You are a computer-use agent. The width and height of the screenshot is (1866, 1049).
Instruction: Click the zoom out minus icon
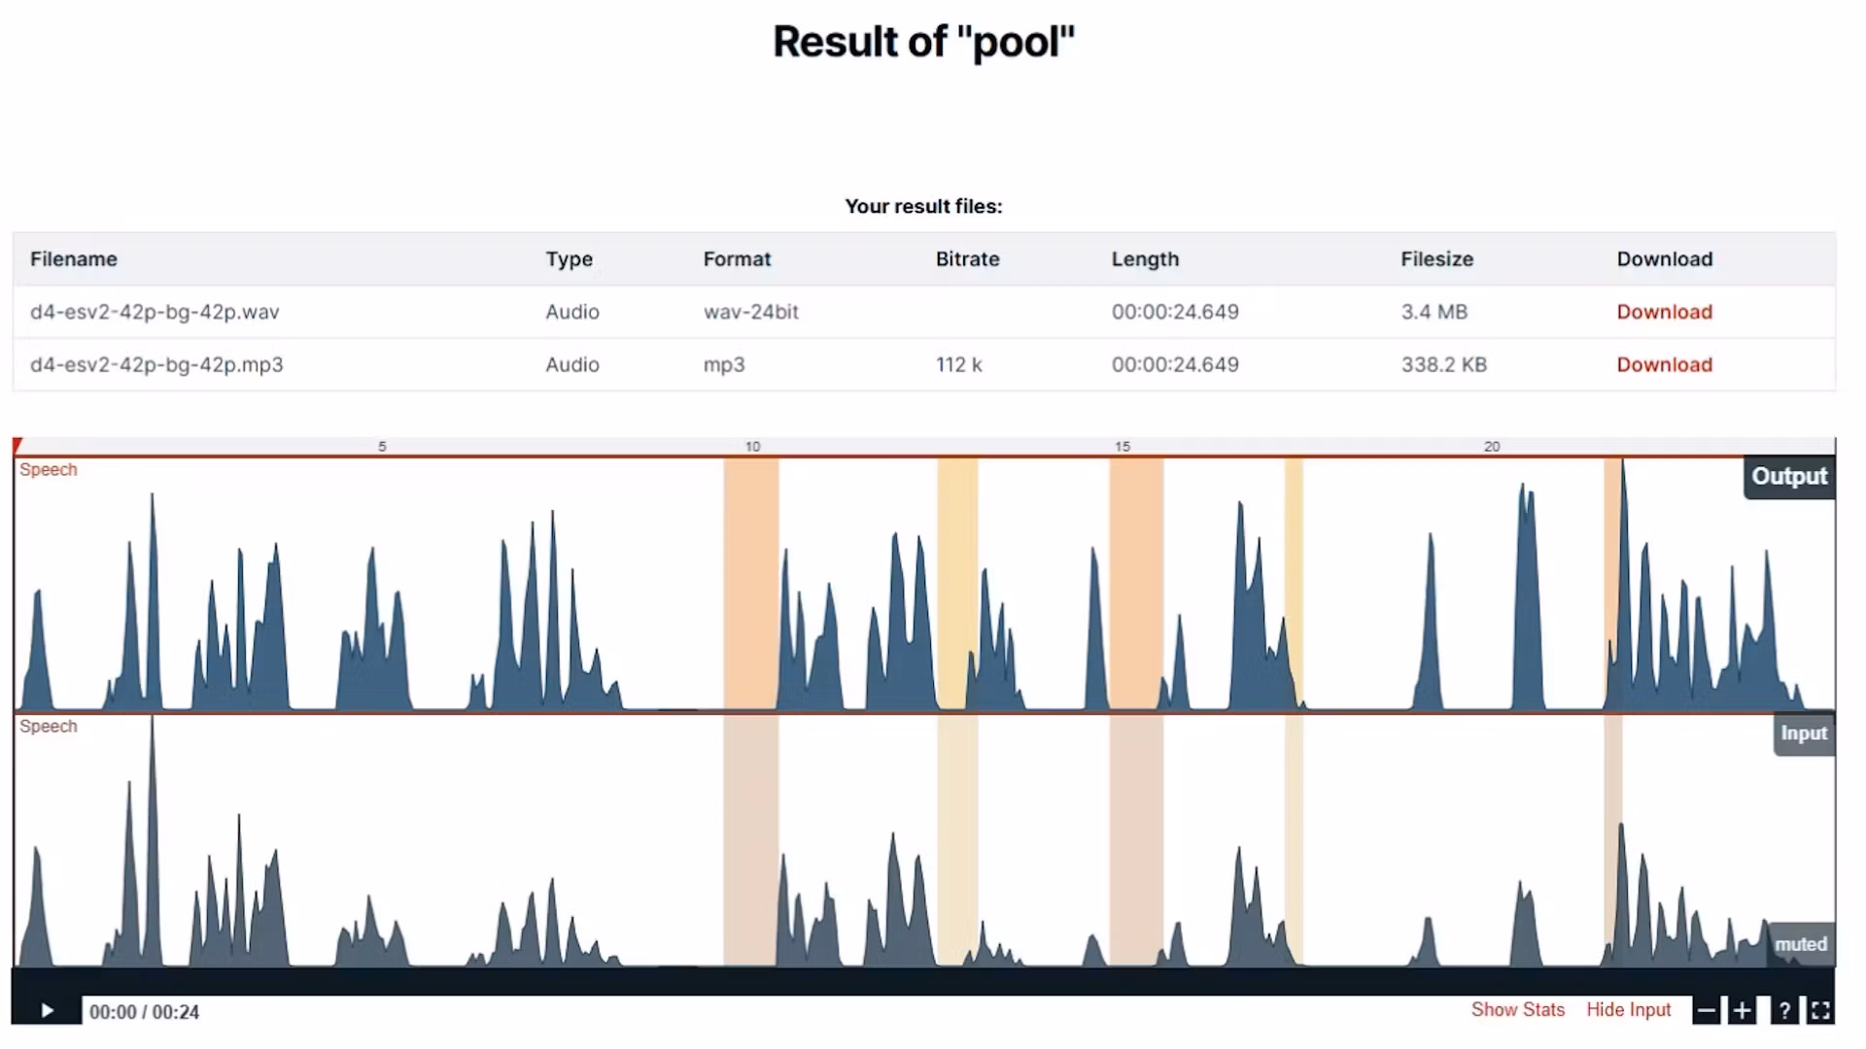1706,1011
